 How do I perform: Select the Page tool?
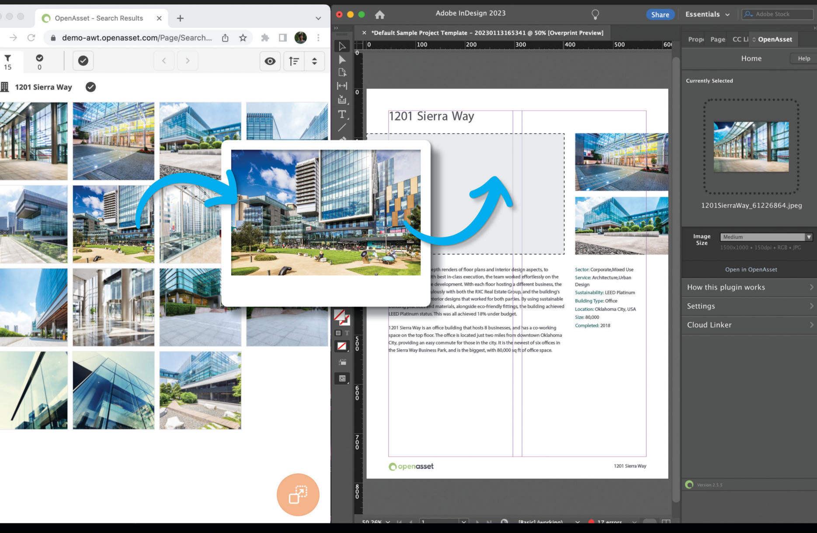pos(342,72)
